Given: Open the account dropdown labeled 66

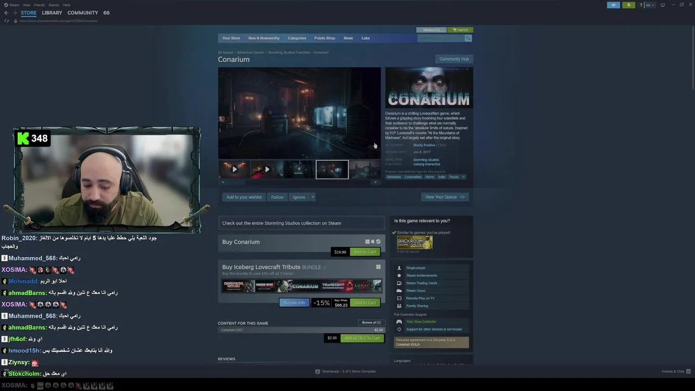Looking at the screenshot, I should pyautogui.click(x=649, y=5).
